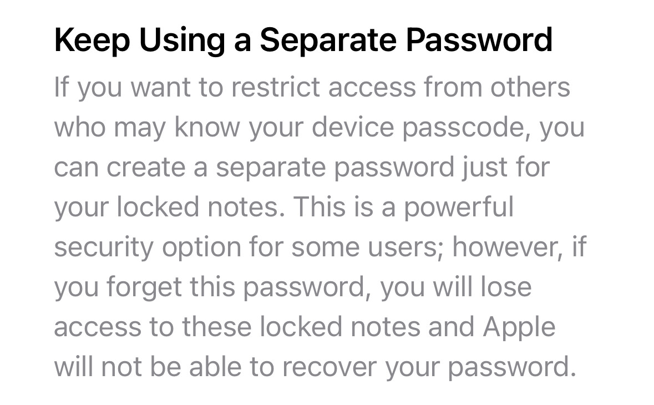Click the word 'recover' in the last line
The height and width of the screenshot is (405, 654).
(x=329, y=367)
